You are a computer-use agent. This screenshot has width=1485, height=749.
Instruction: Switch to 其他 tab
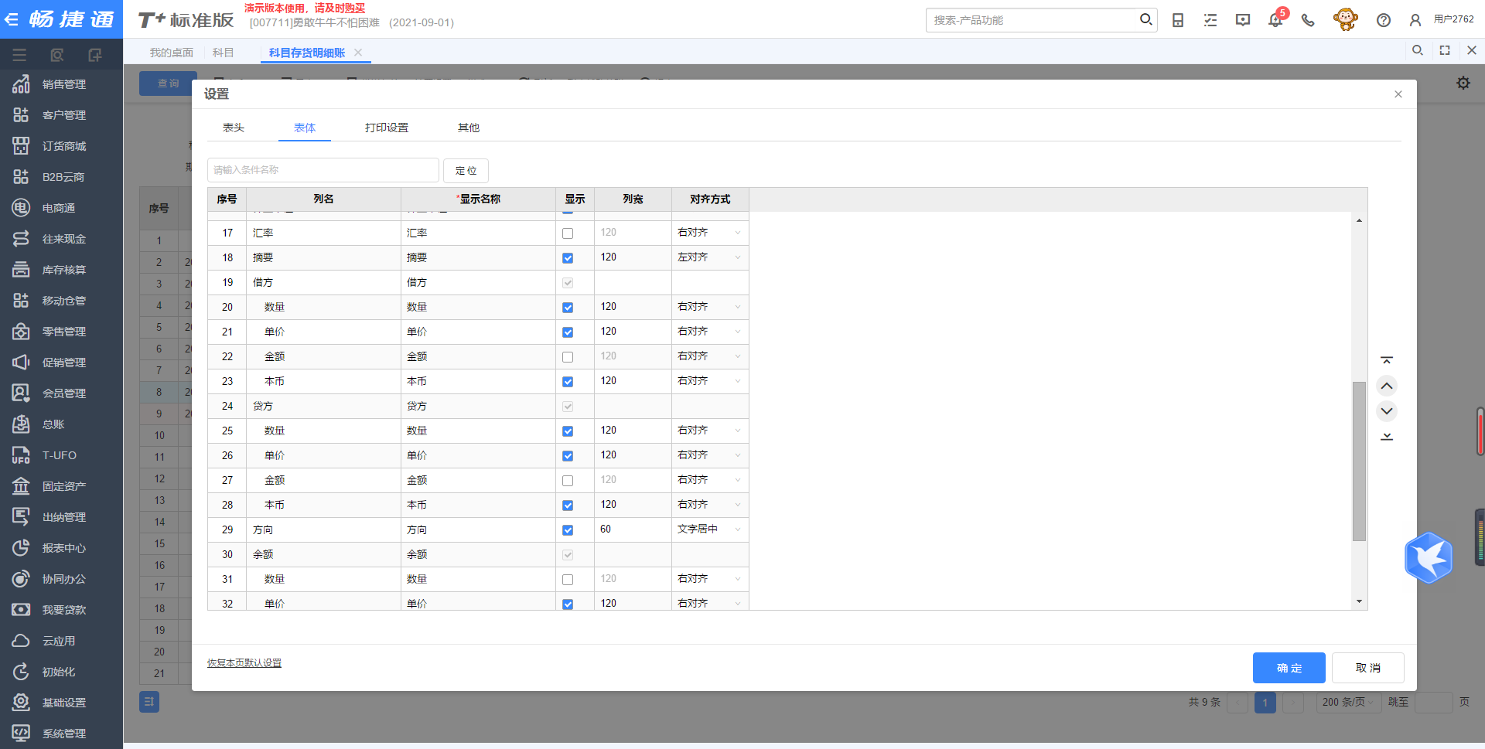tap(469, 128)
